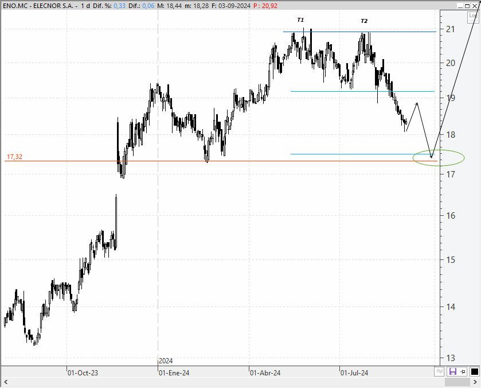481x388 pixels.
Task: Click the ENO.MC - ELECNOR S.A. title text
Action: [38, 6]
